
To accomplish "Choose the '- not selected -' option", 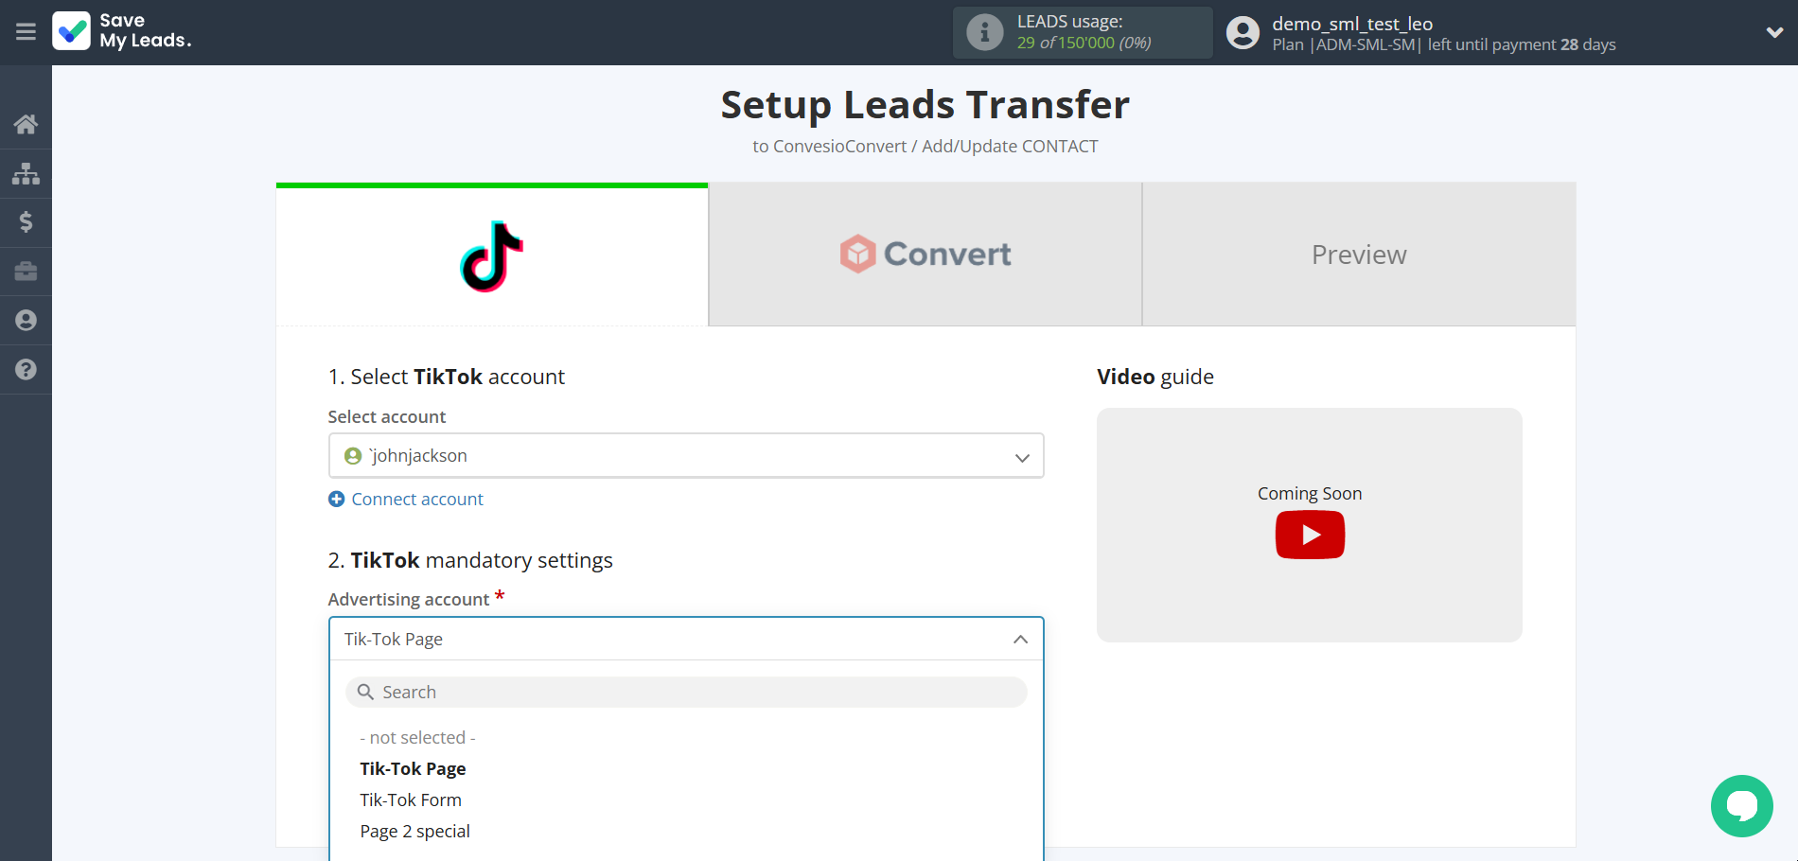I will click(417, 737).
